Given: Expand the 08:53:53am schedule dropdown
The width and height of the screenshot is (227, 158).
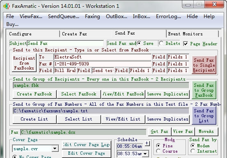Looking at the screenshot, I should [x=145, y=153].
